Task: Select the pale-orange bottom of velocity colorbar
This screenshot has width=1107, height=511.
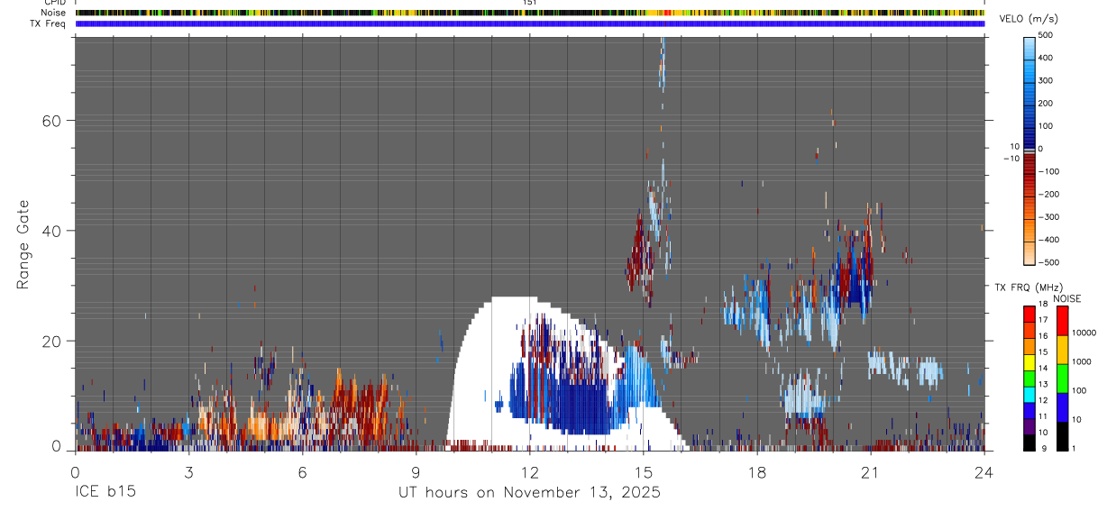Action: click(1029, 254)
